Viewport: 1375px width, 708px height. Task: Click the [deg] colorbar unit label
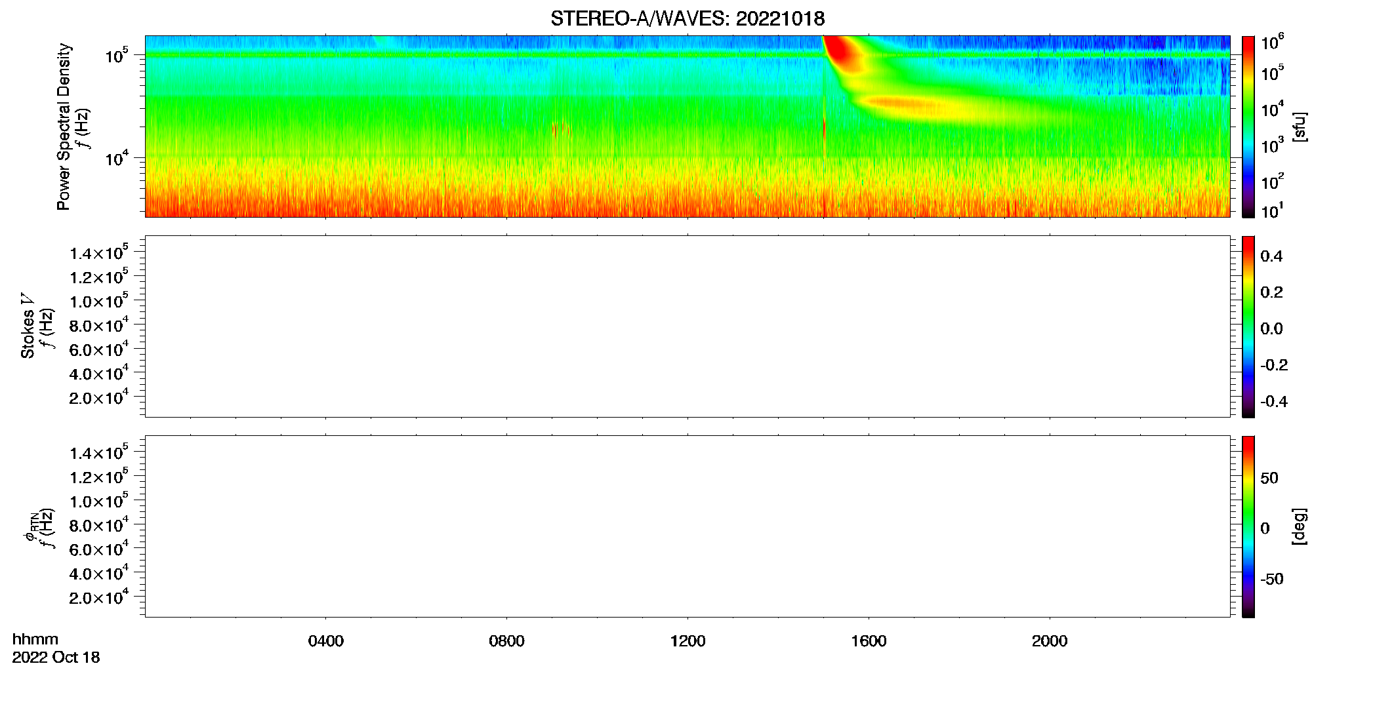click(x=1300, y=526)
